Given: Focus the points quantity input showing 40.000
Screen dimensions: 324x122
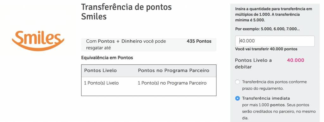Looking at the screenshot, I should click(x=275, y=41).
